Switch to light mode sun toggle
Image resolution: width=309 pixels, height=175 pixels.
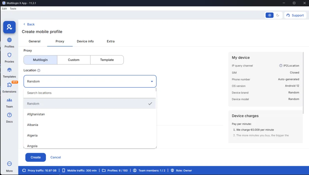[269, 15]
